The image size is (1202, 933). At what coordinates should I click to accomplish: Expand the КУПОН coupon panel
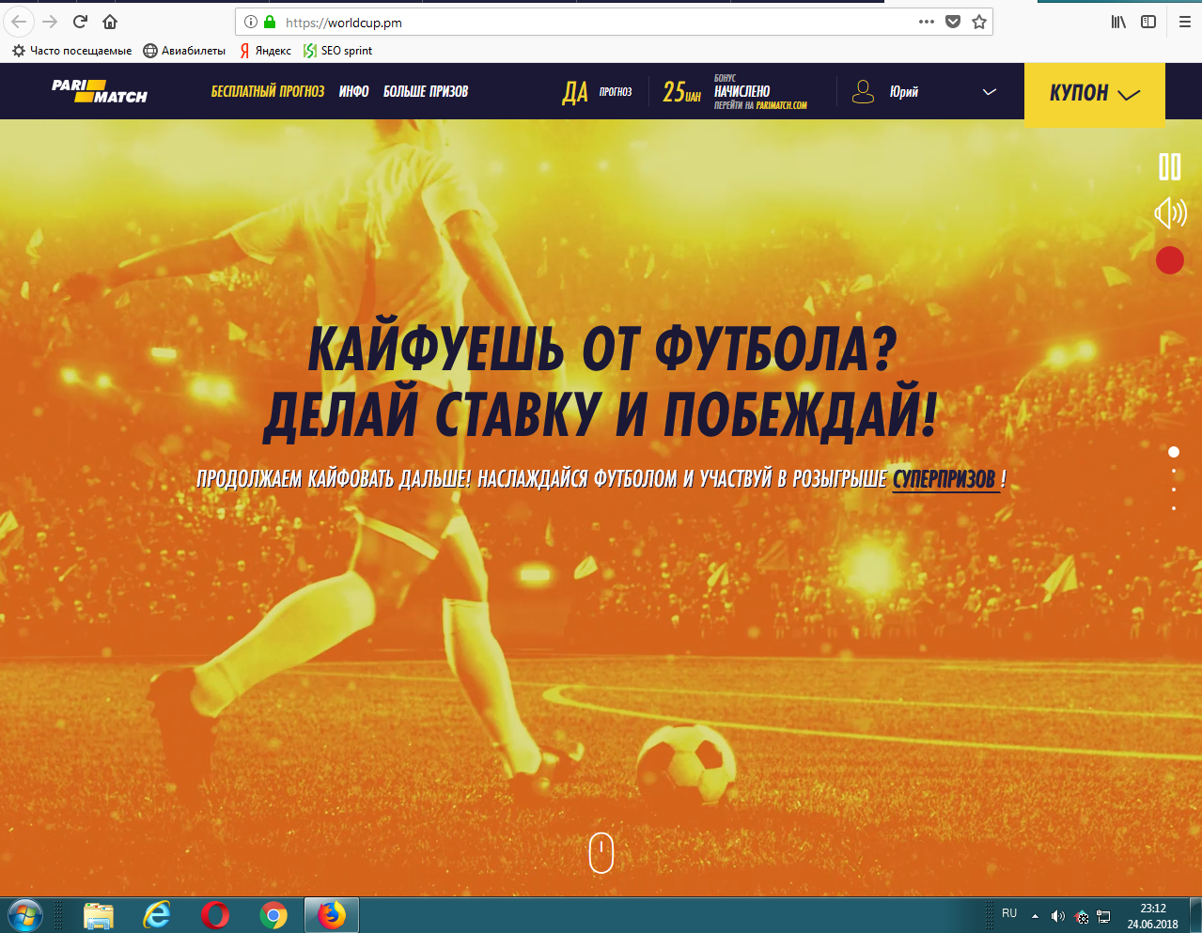tap(1094, 93)
